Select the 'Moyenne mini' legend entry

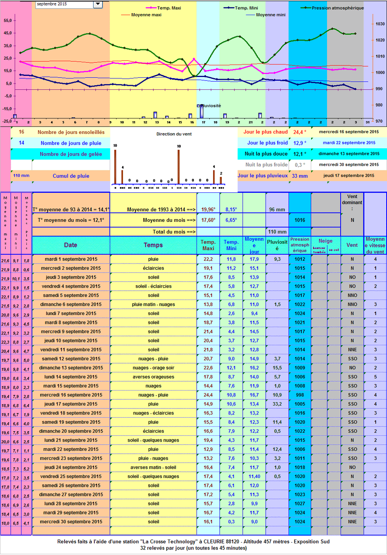click(266, 15)
